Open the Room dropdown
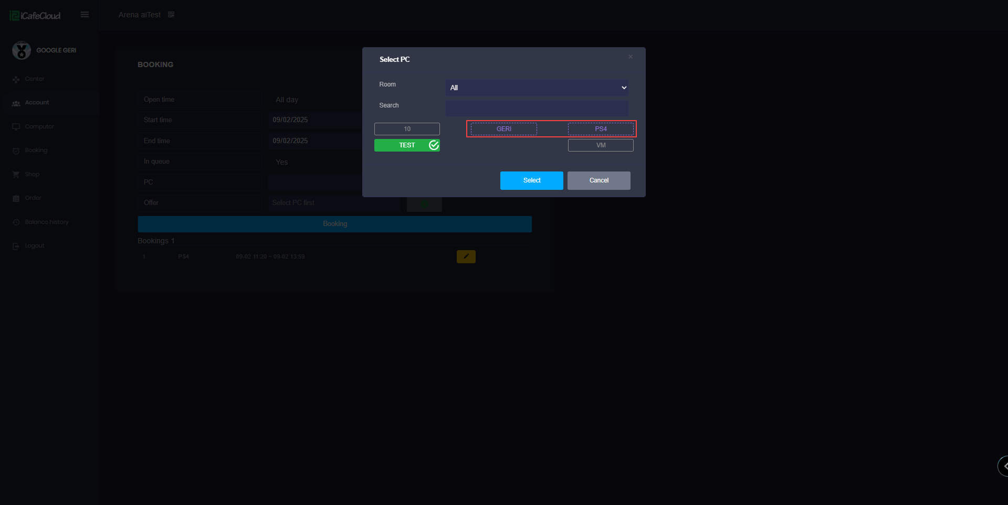This screenshot has width=1008, height=505. 537,88
